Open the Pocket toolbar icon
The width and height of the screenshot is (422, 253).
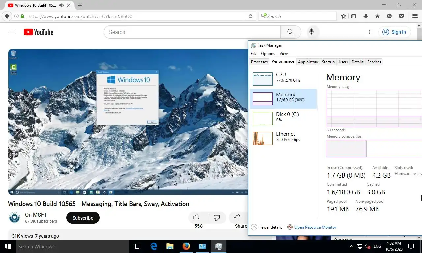(x=401, y=16)
